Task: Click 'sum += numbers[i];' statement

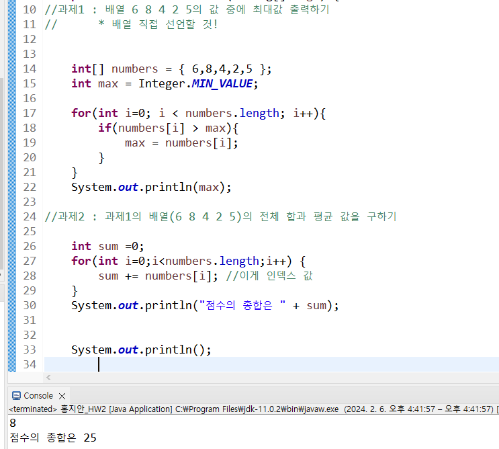Action: pos(158,276)
